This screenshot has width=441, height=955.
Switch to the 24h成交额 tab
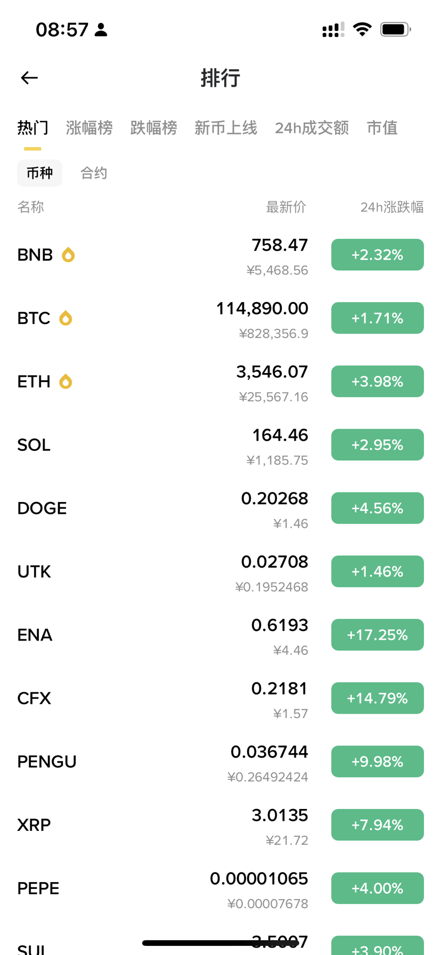pos(312,128)
